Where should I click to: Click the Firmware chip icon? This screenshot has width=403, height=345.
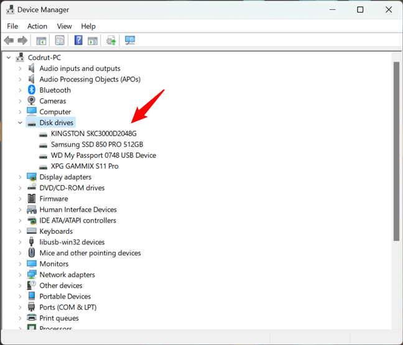32,198
